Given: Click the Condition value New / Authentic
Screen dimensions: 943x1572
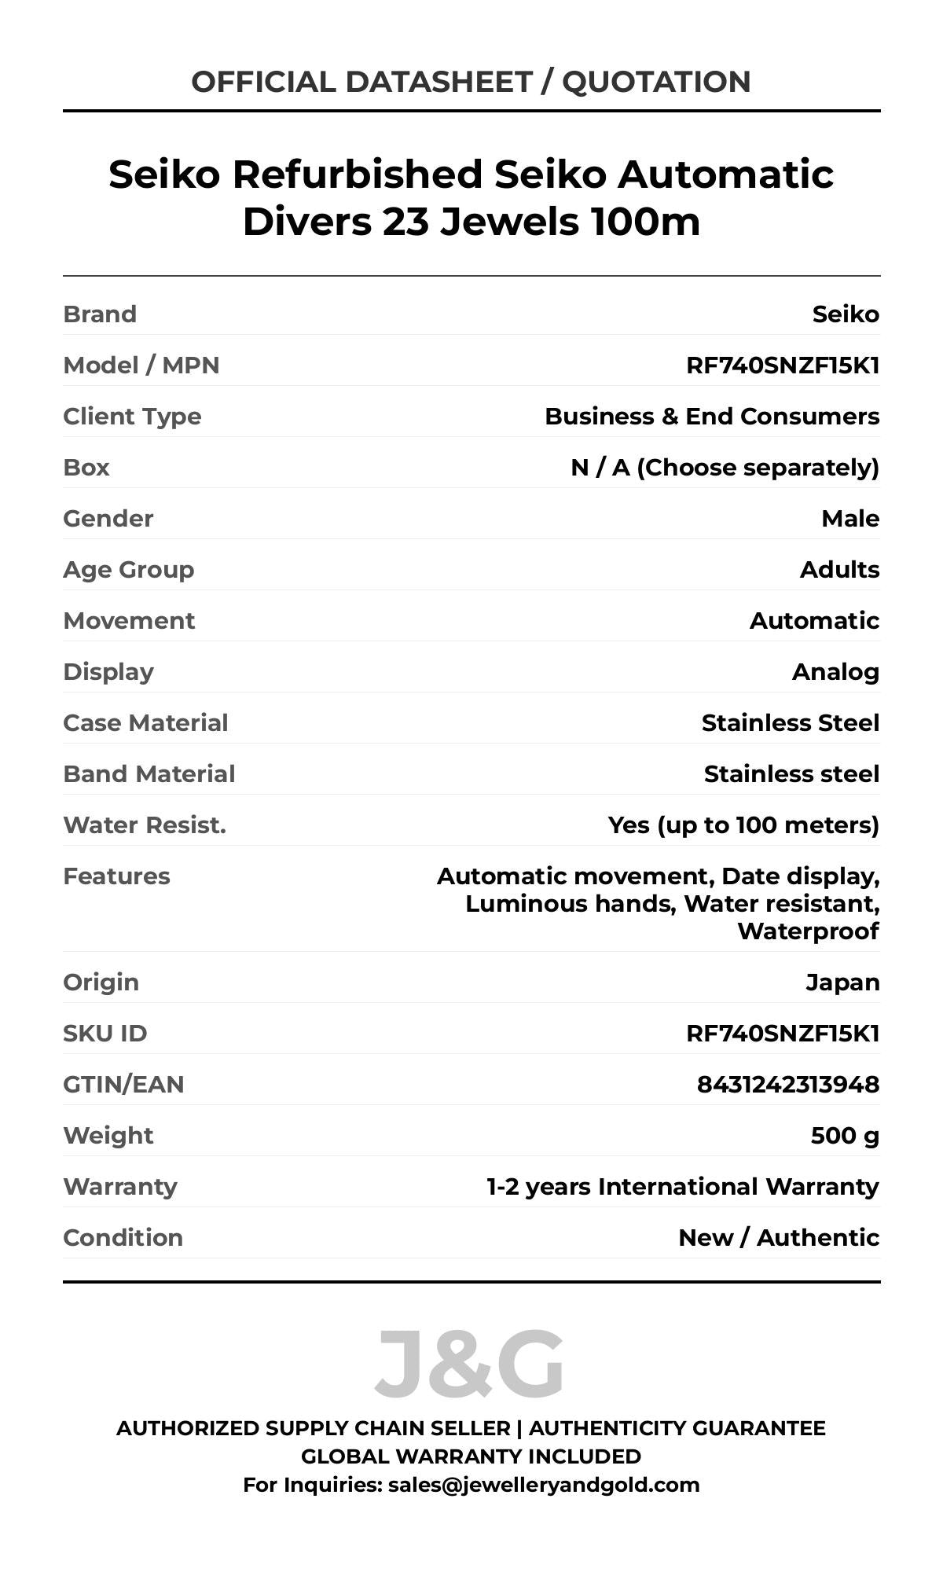Looking at the screenshot, I should 779,1238.
